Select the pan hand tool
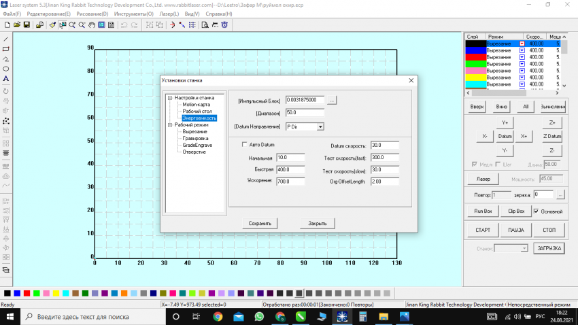This screenshot has width=578, height=325. pos(91,25)
